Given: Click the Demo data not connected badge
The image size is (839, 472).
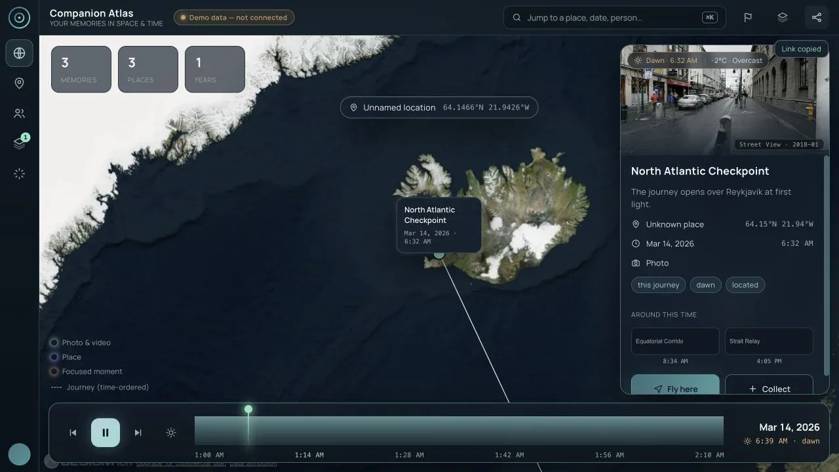Looking at the screenshot, I should 234,18.
